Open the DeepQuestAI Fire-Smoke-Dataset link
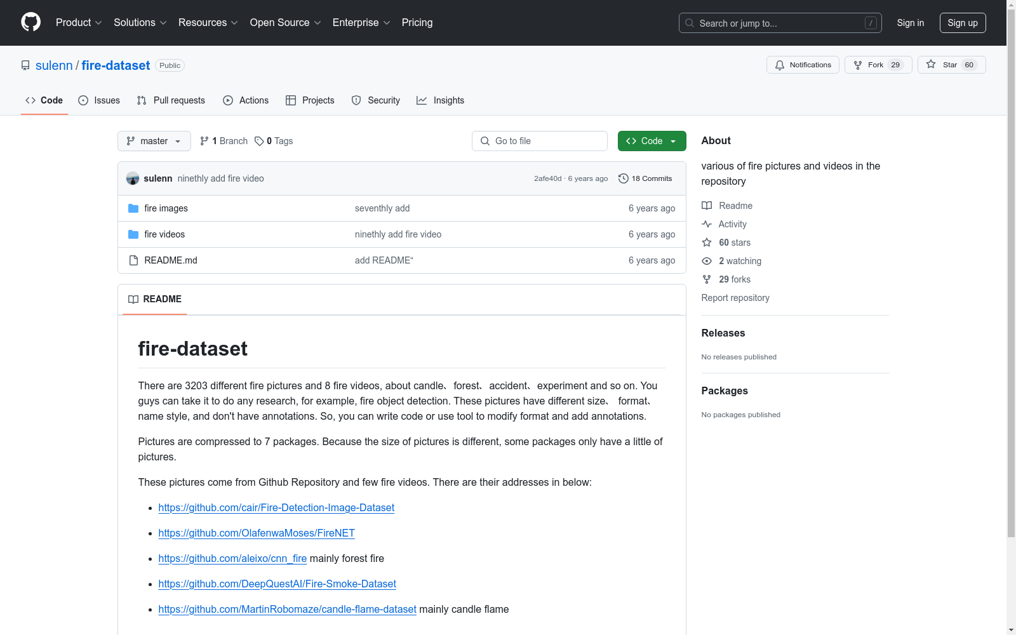 tap(277, 584)
